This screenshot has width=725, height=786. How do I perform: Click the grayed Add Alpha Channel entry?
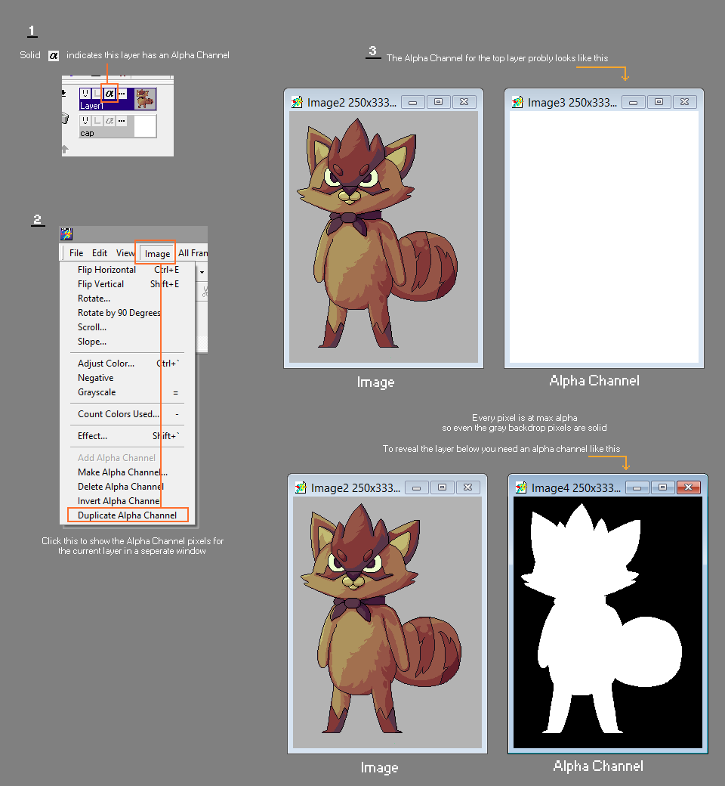[128, 458]
